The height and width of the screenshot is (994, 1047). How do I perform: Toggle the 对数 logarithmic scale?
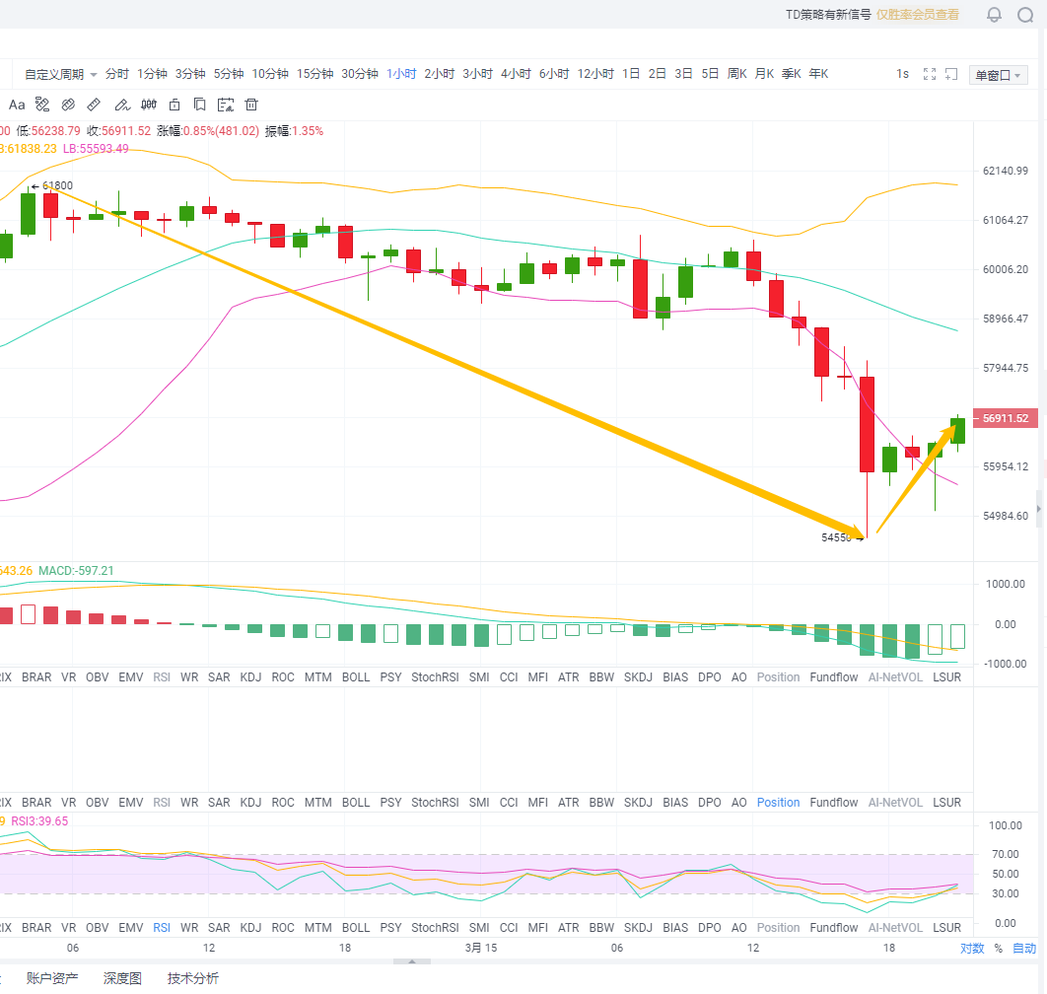(972, 949)
